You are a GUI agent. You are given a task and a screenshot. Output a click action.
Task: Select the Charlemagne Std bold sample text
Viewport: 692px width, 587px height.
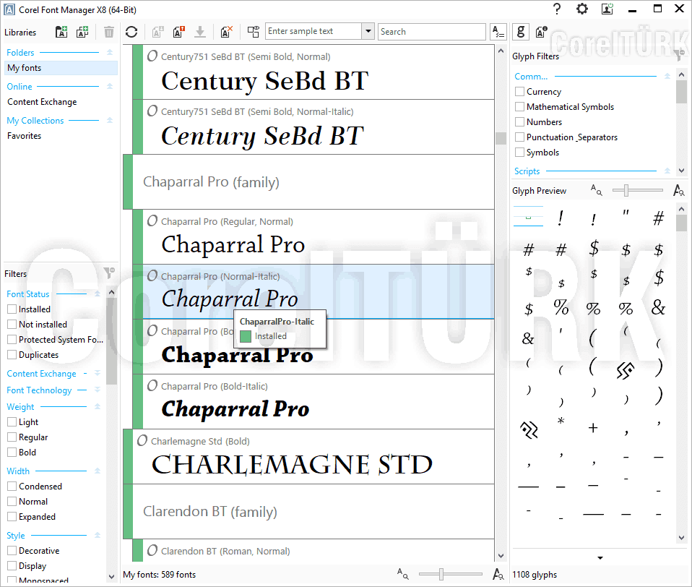pos(292,465)
